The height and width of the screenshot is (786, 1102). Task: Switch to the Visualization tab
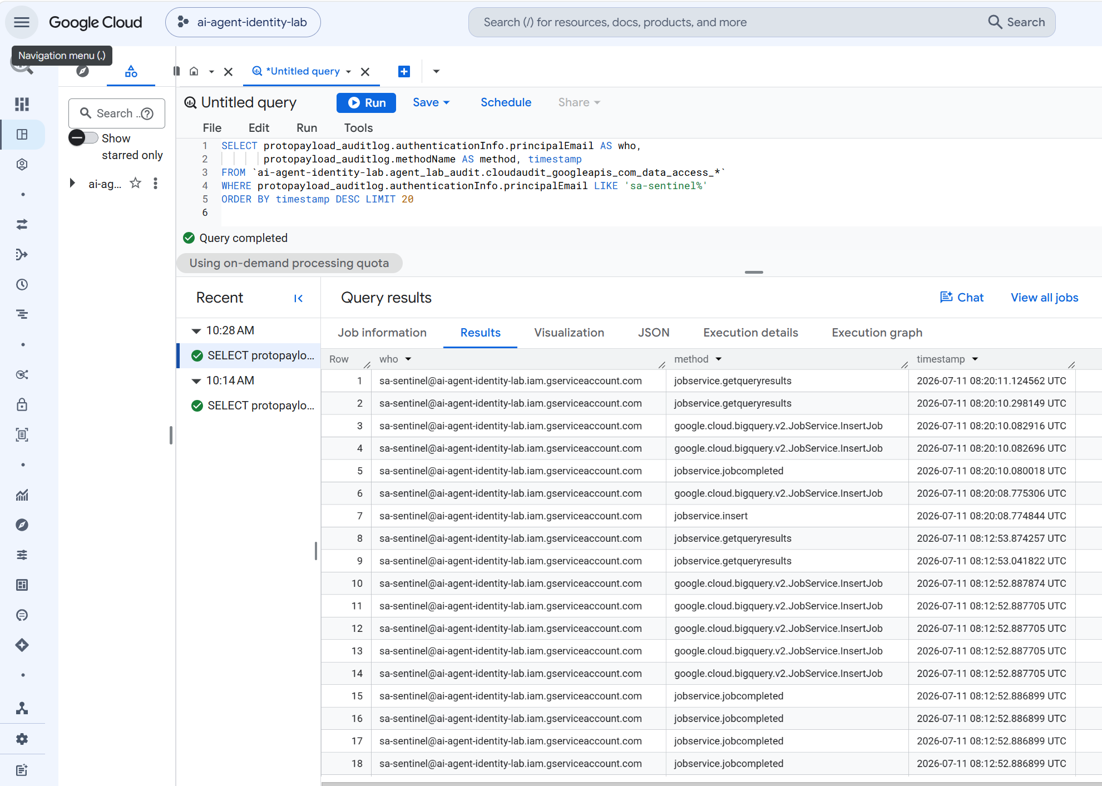(569, 333)
